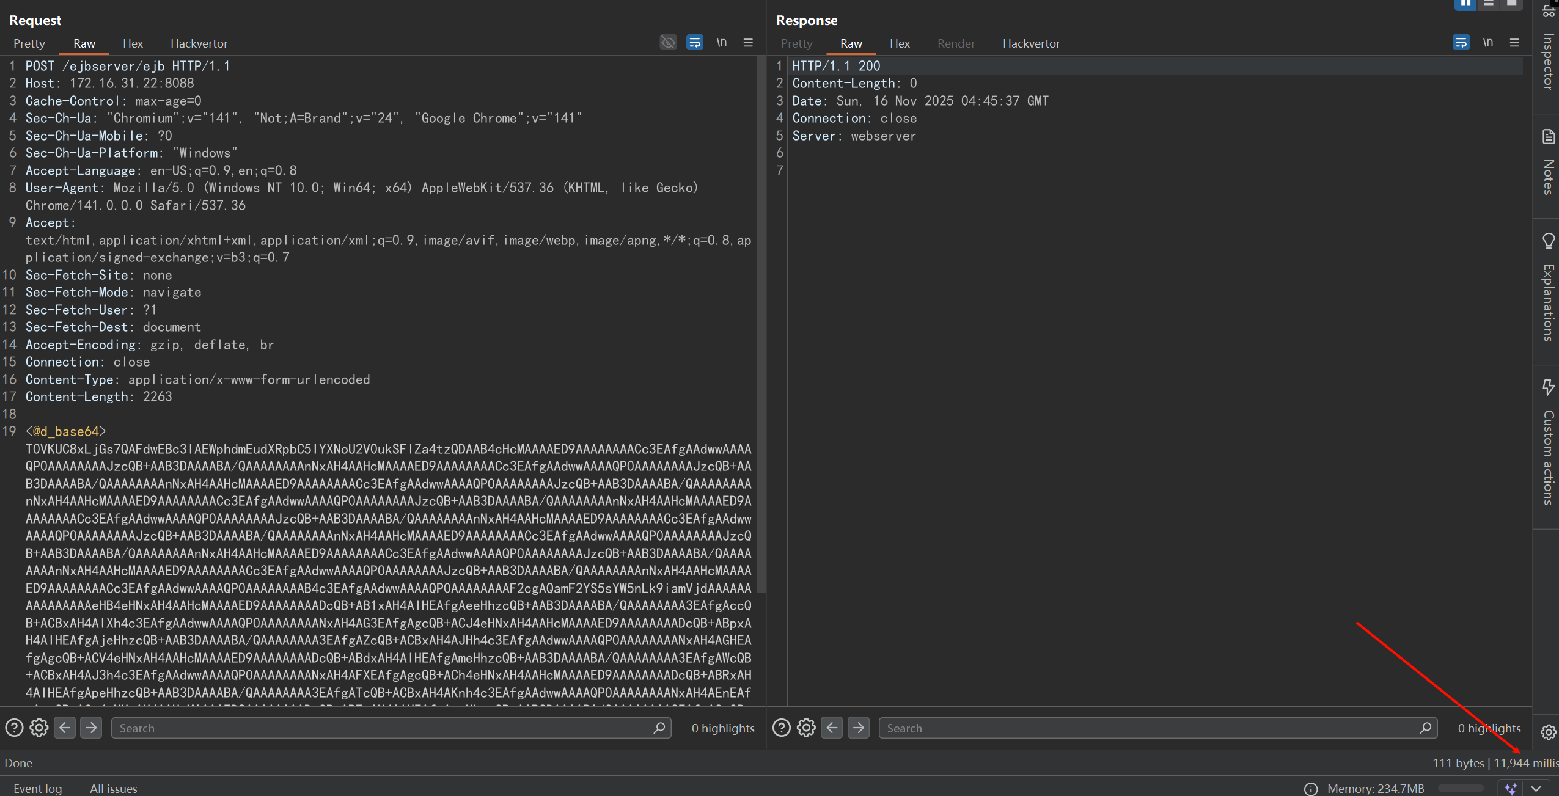
Task: Click the Burp AI sparkle icon
Action: tap(1511, 789)
